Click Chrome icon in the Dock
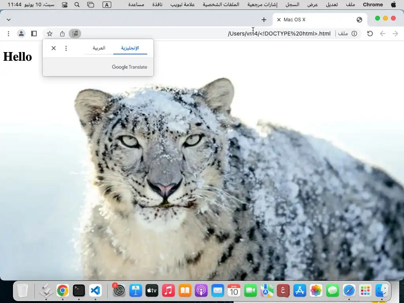Screen dimensions: 404x303 click(63, 291)
